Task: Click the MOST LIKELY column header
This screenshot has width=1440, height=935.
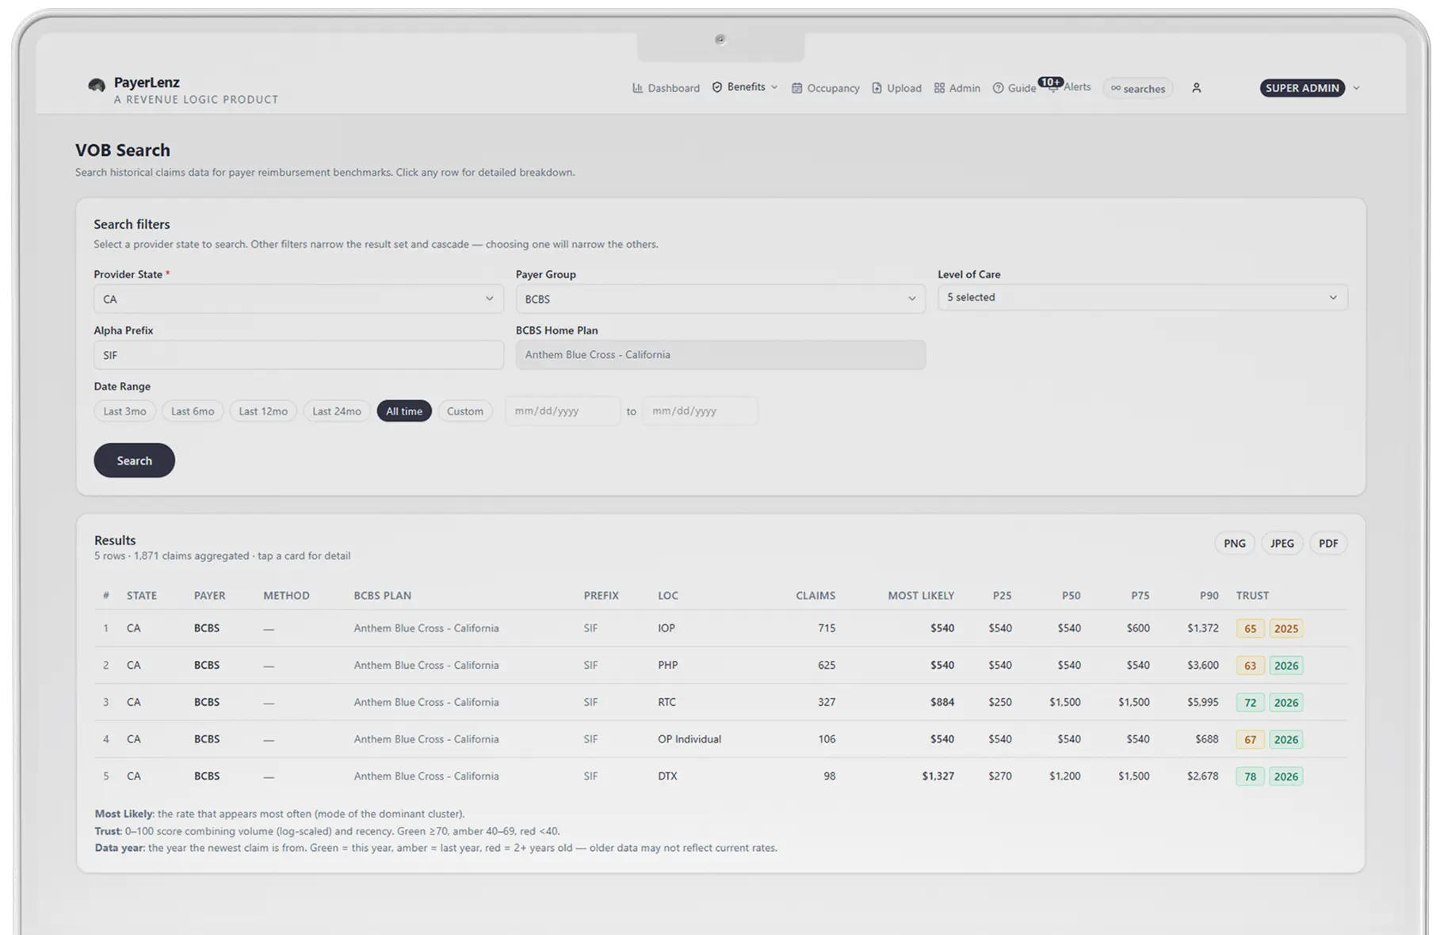Action: [921, 596]
